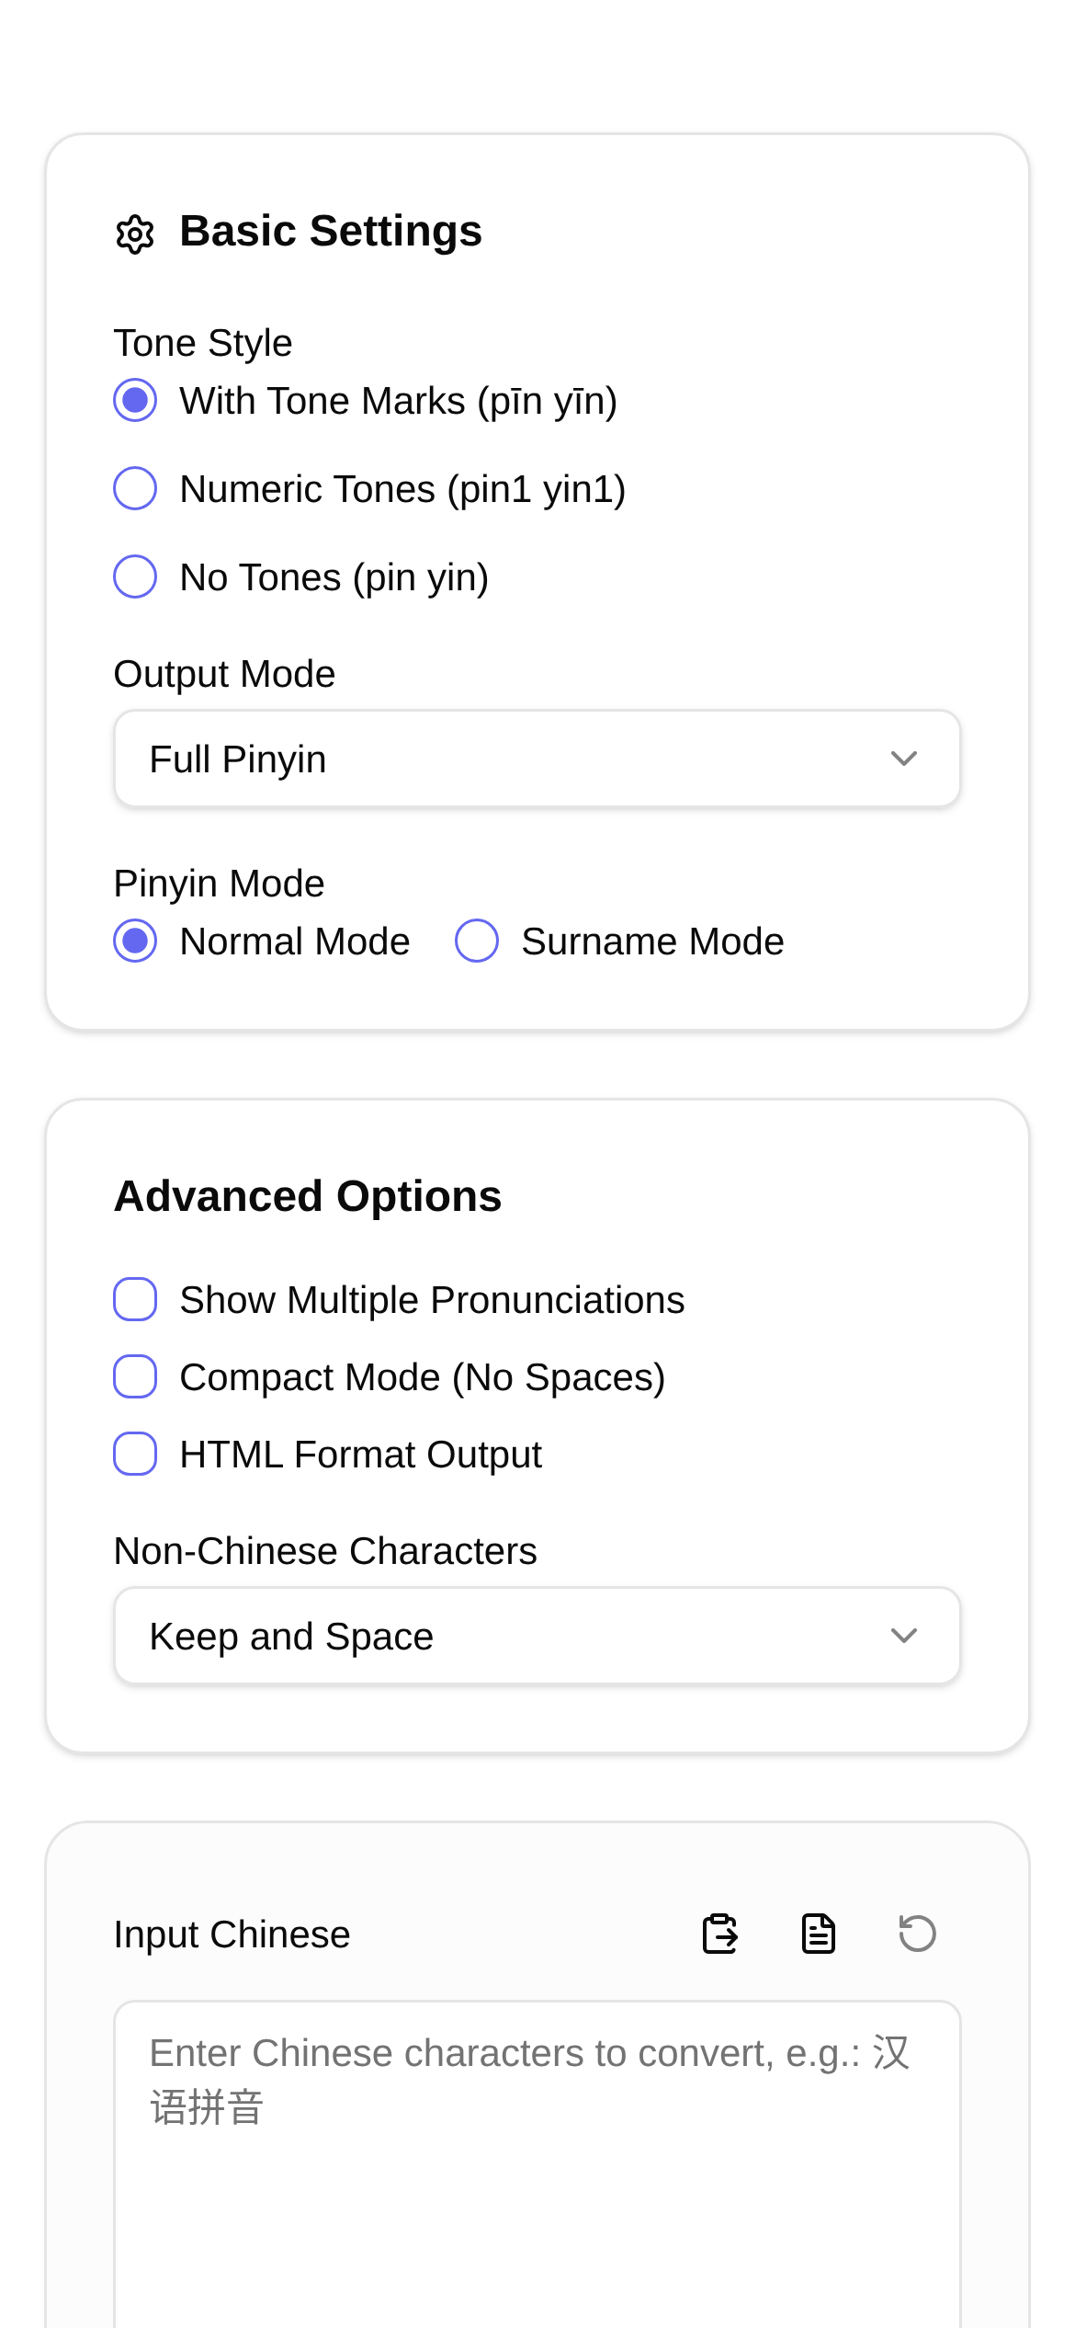Click the Surname Mode label text
The height and width of the screenshot is (2328, 1075).
click(652, 941)
